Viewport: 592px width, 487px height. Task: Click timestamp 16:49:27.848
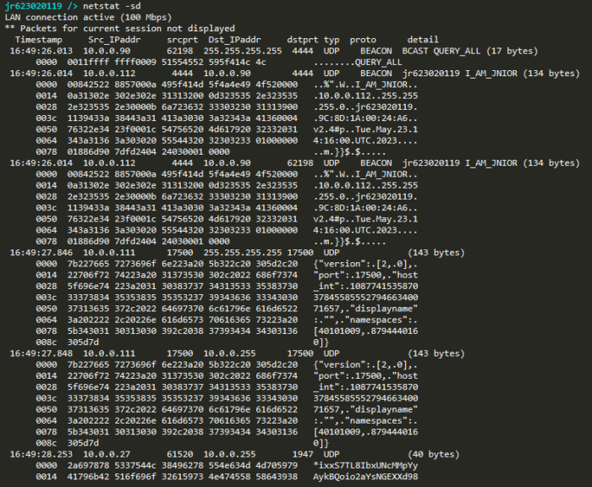click(41, 353)
